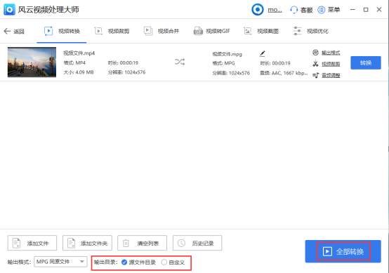Click the 转换 button for 视频文件.mp4
The image size is (389, 273).
point(366,62)
